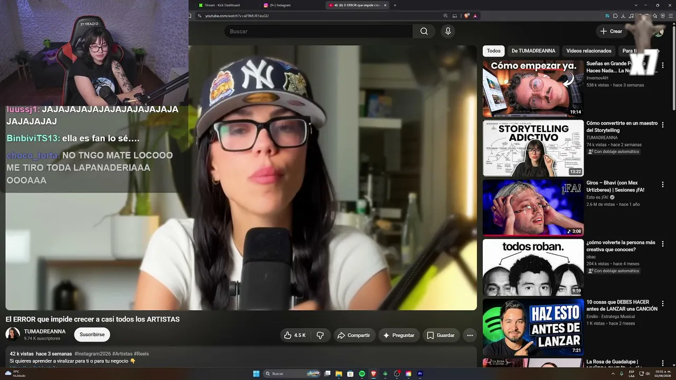Close the YouTube browser tab

click(x=385, y=5)
